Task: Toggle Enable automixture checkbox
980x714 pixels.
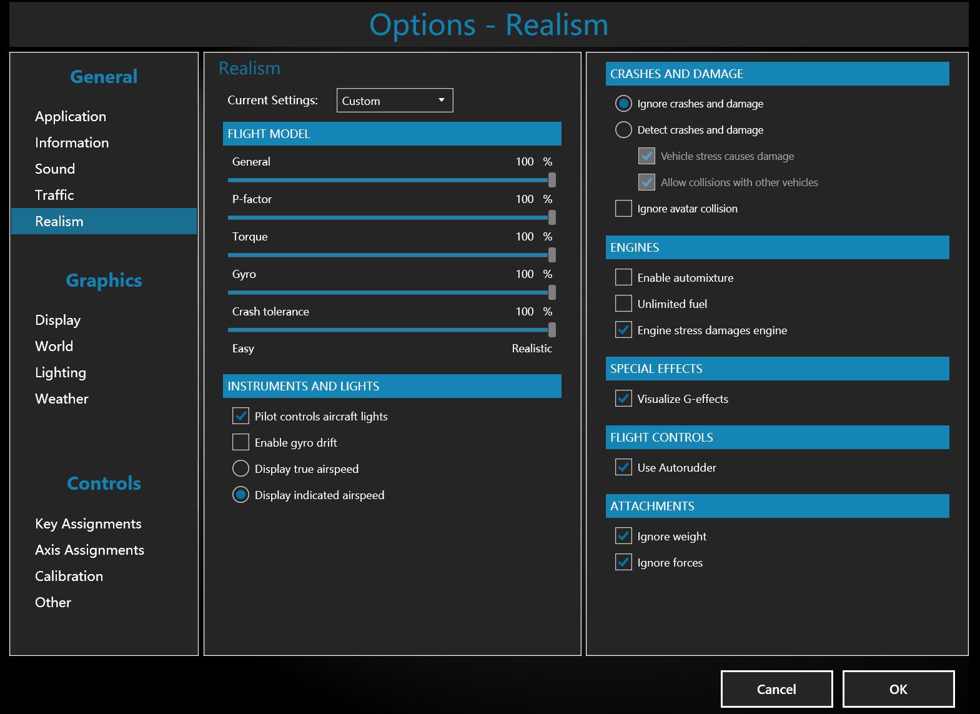Action: point(623,277)
